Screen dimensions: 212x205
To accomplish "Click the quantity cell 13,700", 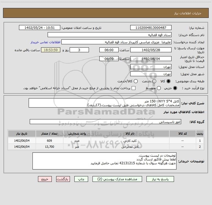I will (49, 147).
